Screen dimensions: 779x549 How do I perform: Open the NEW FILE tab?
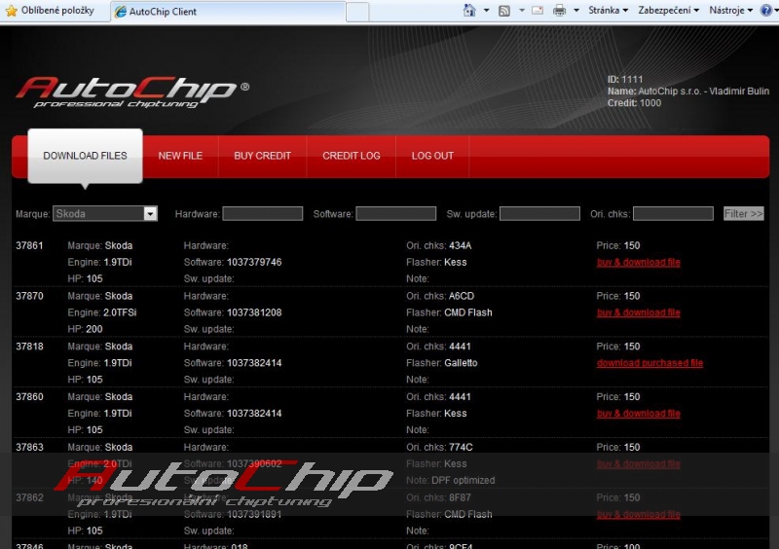coord(180,156)
